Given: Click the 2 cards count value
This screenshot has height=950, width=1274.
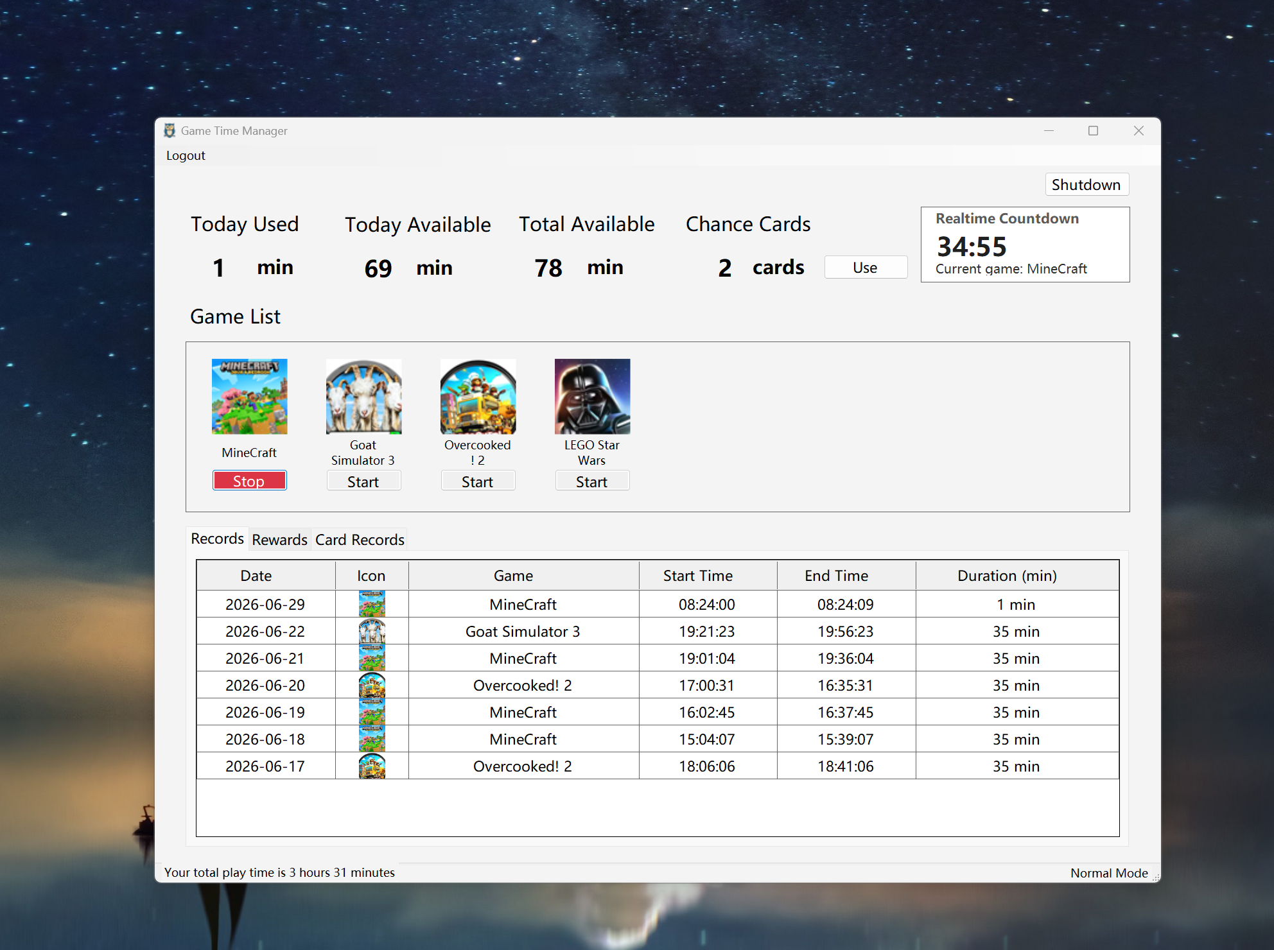Looking at the screenshot, I should point(724,268).
